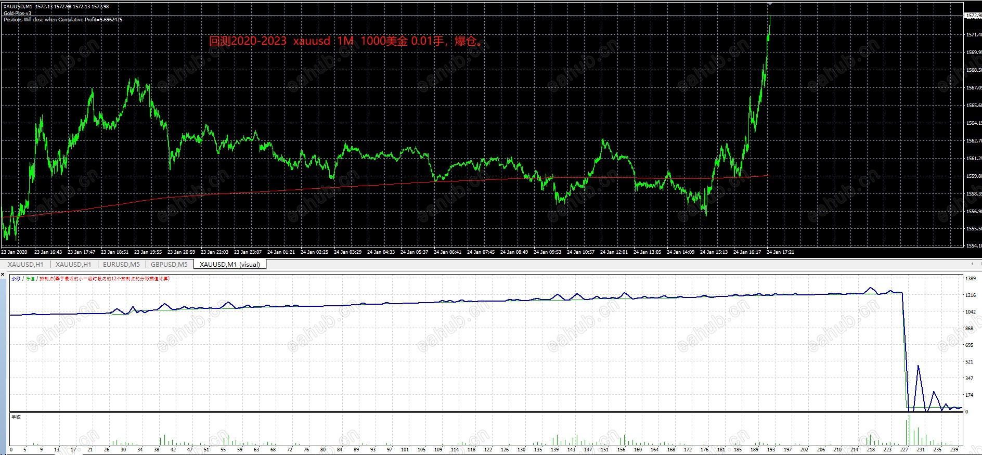Click trade number 122 on the axis
Image resolution: width=982 pixels, height=455 pixels.
(x=488, y=450)
